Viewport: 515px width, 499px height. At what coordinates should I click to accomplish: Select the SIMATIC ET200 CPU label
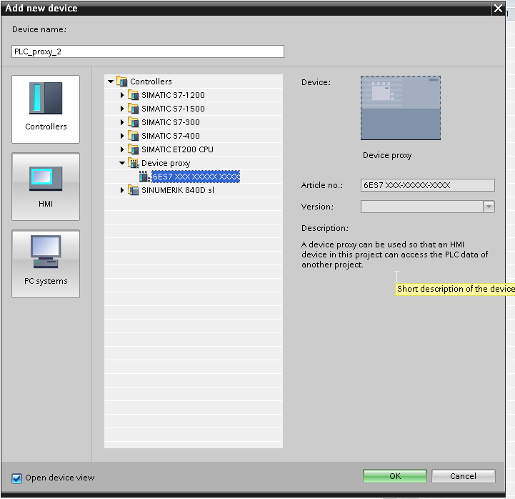(177, 149)
